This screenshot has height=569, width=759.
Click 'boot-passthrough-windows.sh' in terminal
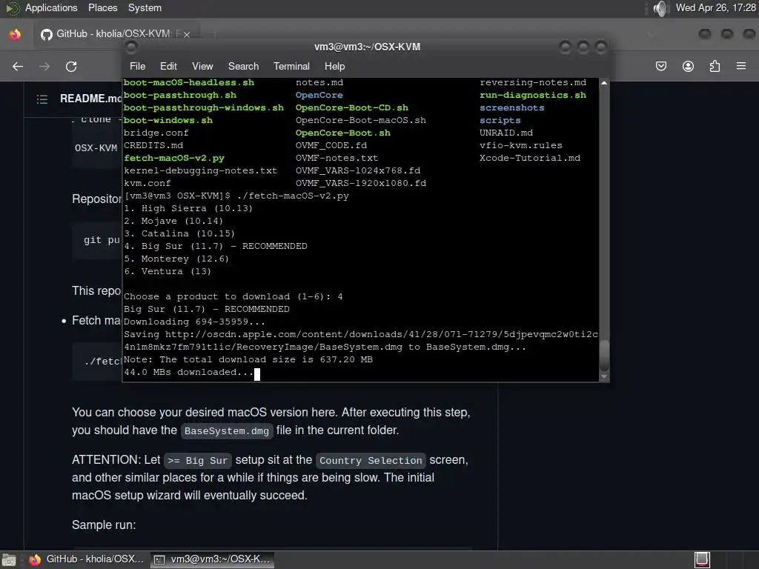click(x=204, y=108)
